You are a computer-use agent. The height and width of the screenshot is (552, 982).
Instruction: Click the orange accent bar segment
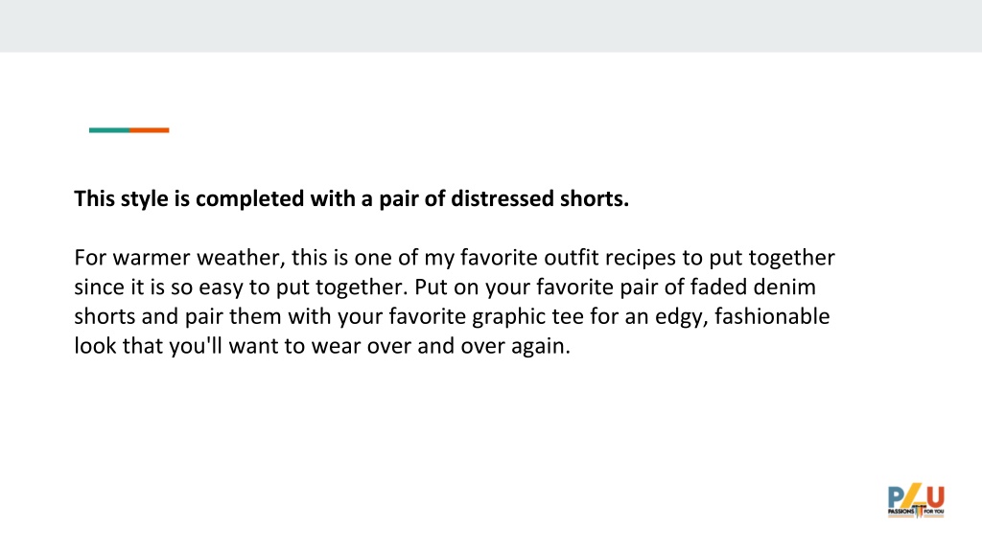[x=150, y=130]
